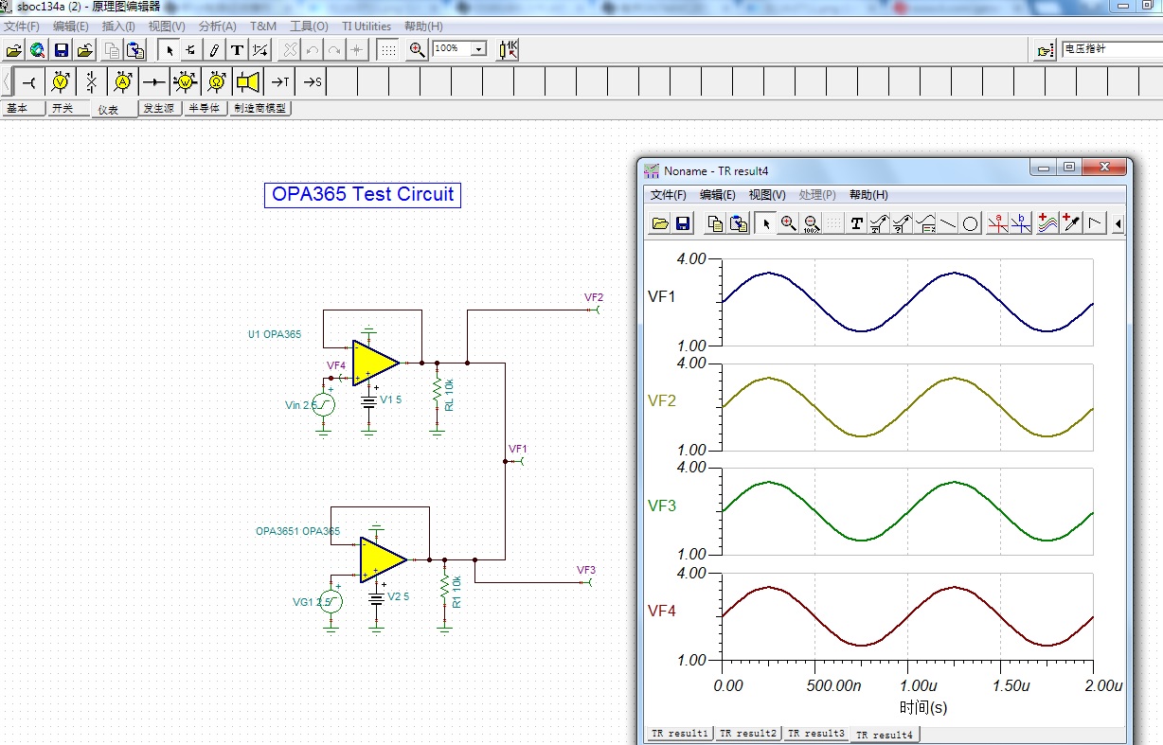The width and height of the screenshot is (1163, 745).
Task: Open the 视图(V) menu in result window
Action: pyautogui.click(x=767, y=195)
